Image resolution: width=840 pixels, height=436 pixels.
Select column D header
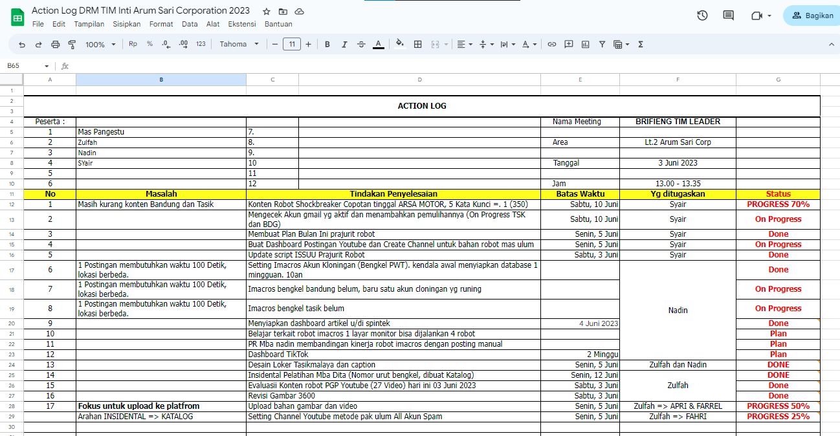[x=419, y=80]
